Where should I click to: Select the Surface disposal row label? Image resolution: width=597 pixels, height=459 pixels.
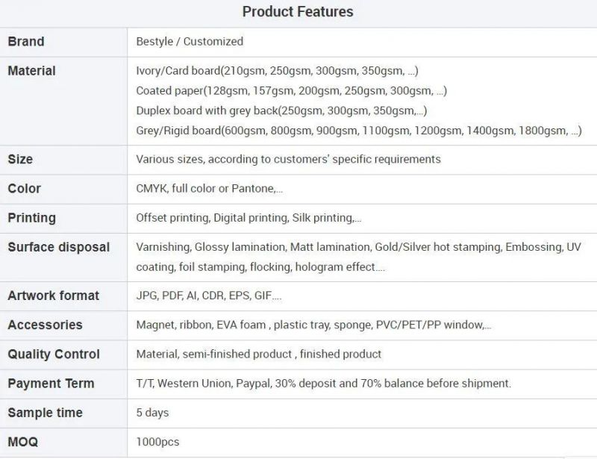(x=59, y=247)
